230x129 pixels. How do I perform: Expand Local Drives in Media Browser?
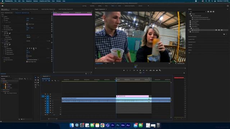[1, 83]
